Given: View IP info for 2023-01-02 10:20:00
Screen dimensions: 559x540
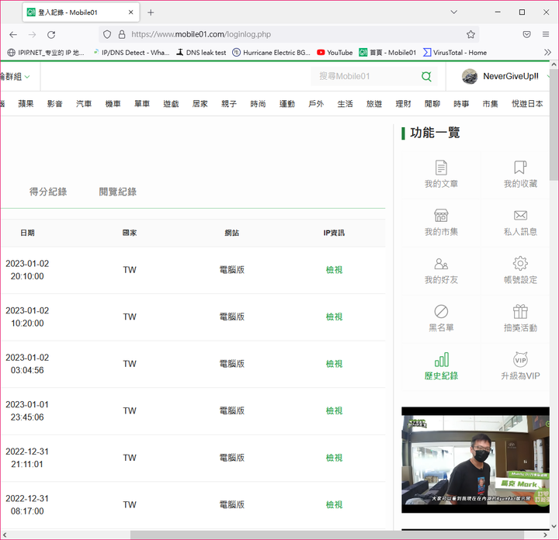Looking at the screenshot, I should click(x=334, y=317).
